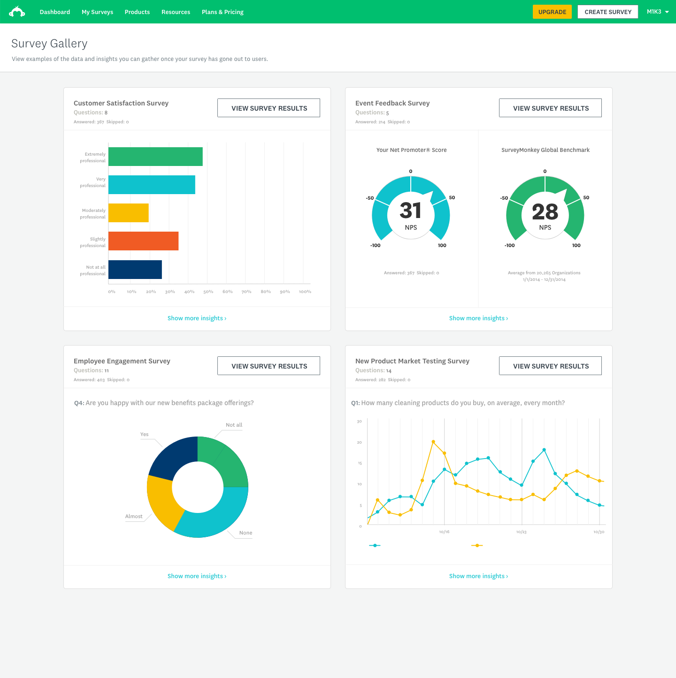
Task: Open the M1K3 account dropdown
Action: coord(657,12)
